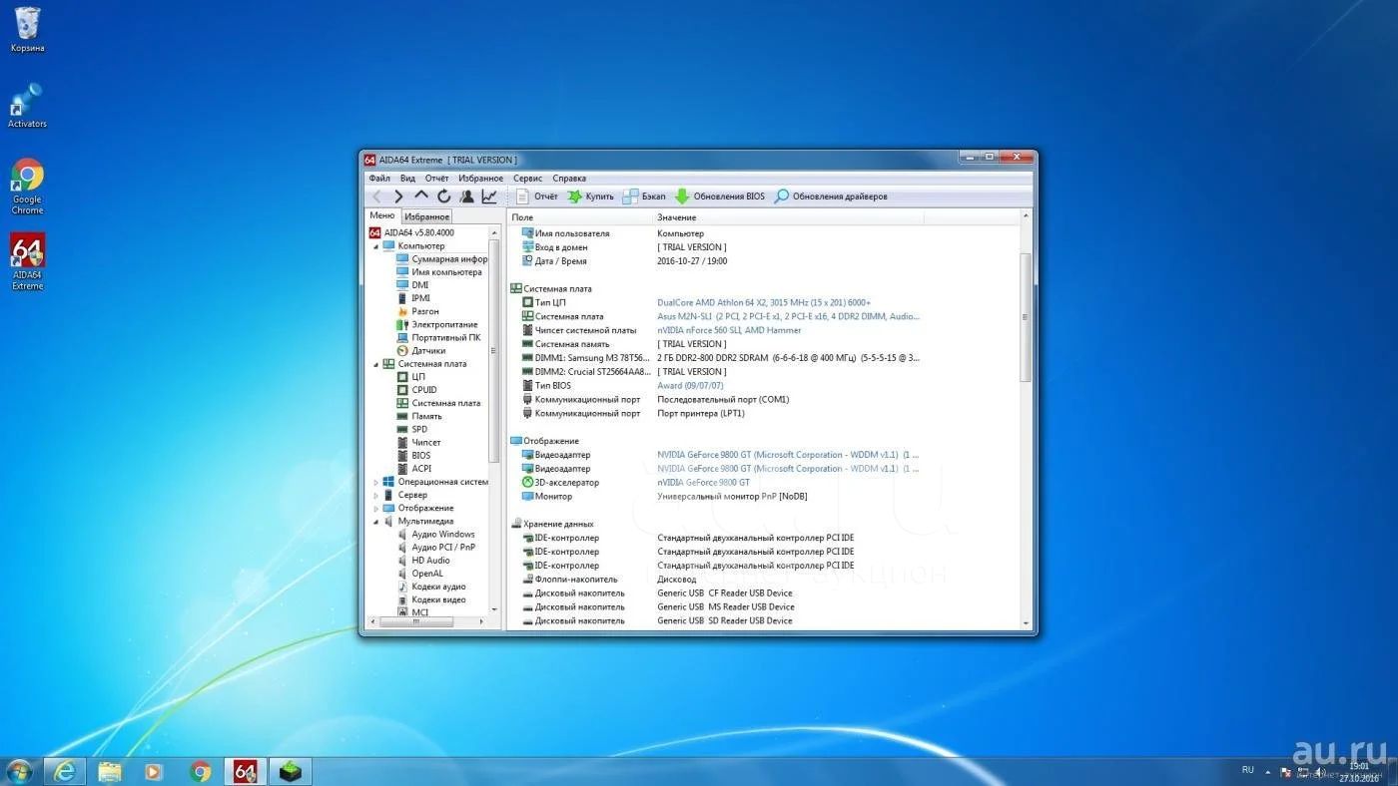This screenshot has width=1398, height=786.
Task: Click the Windows Start button
Action: click(19, 771)
